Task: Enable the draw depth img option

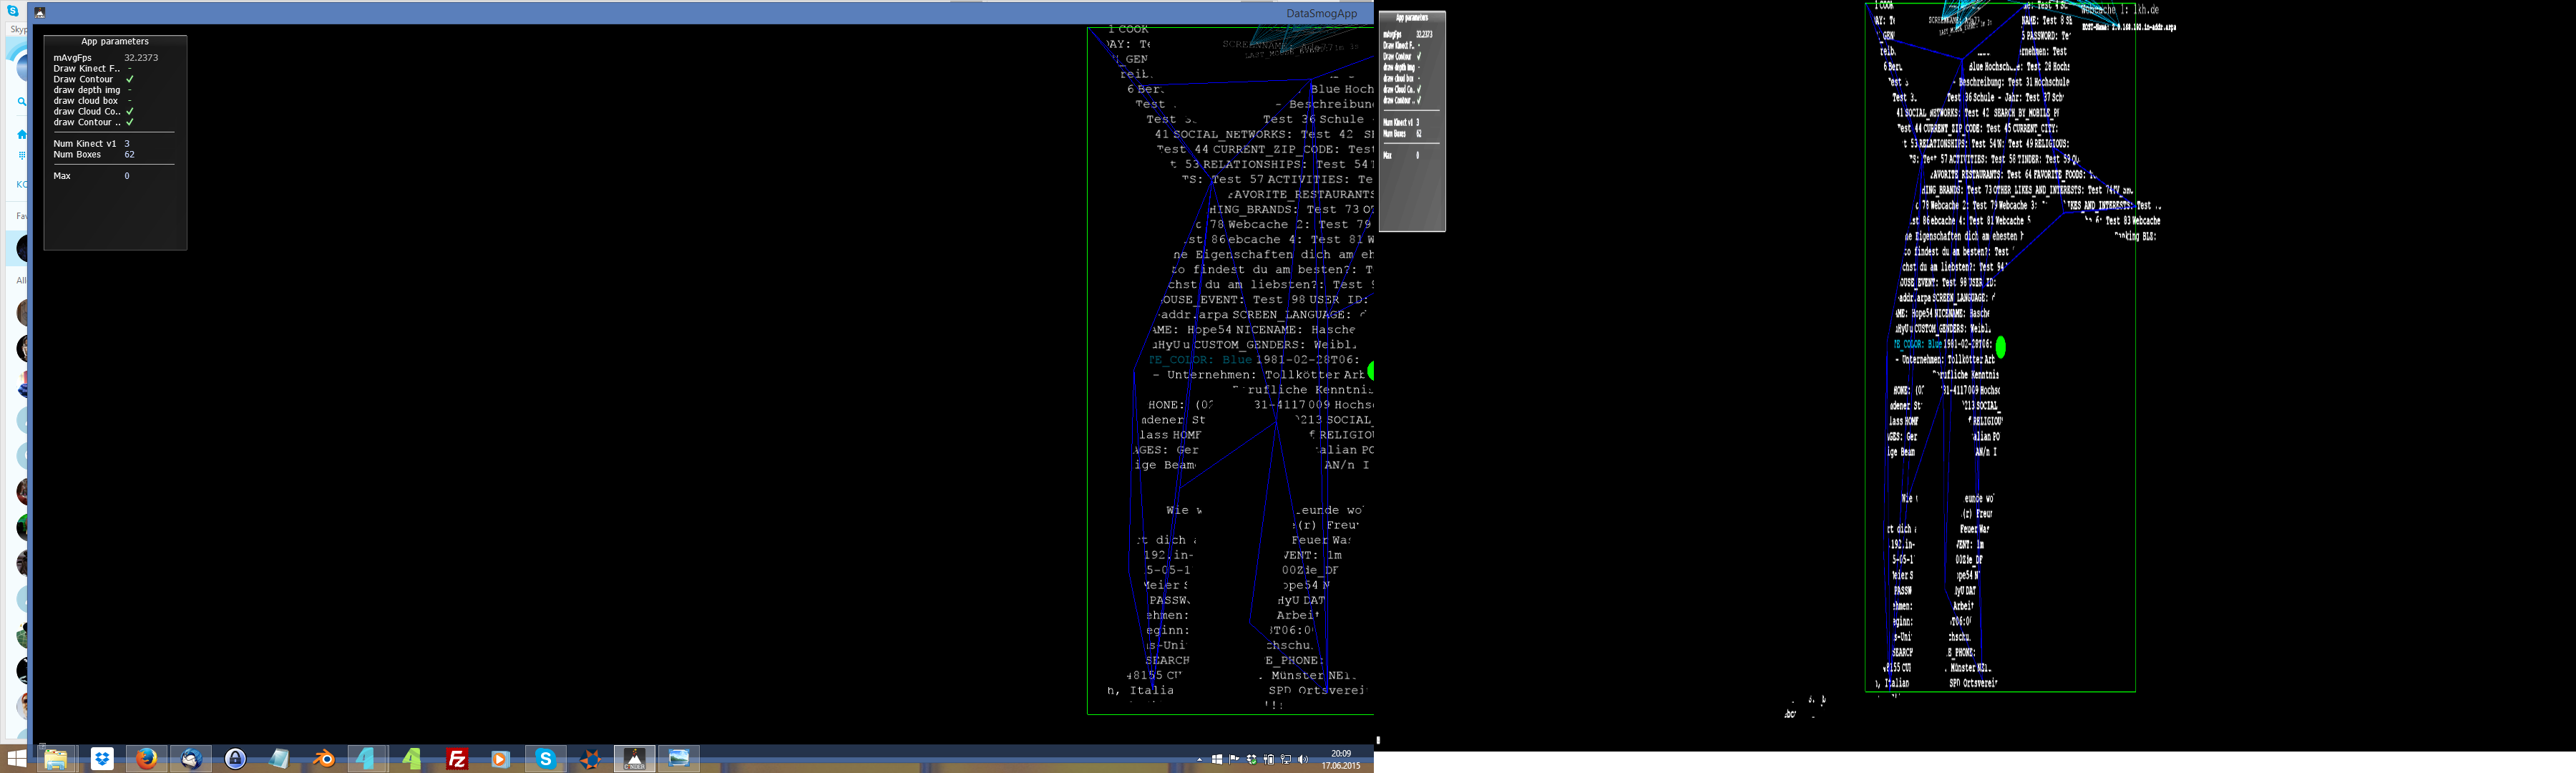Action: pyautogui.click(x=129, y=90)
